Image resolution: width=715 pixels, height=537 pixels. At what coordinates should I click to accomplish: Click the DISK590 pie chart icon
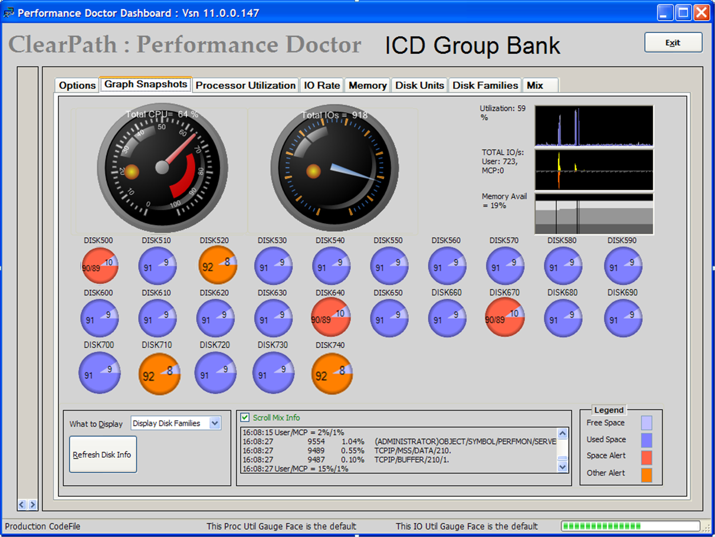[x=624, y=266]
